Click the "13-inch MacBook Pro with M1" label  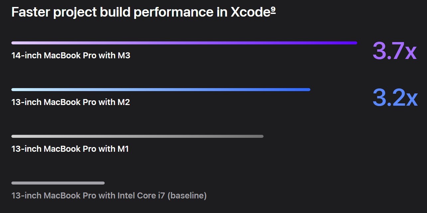click(x=70, y=149)
